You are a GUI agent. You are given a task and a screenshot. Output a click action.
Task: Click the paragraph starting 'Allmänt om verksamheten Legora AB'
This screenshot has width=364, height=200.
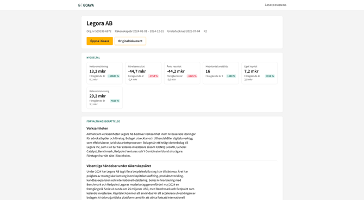pos(141,145)
